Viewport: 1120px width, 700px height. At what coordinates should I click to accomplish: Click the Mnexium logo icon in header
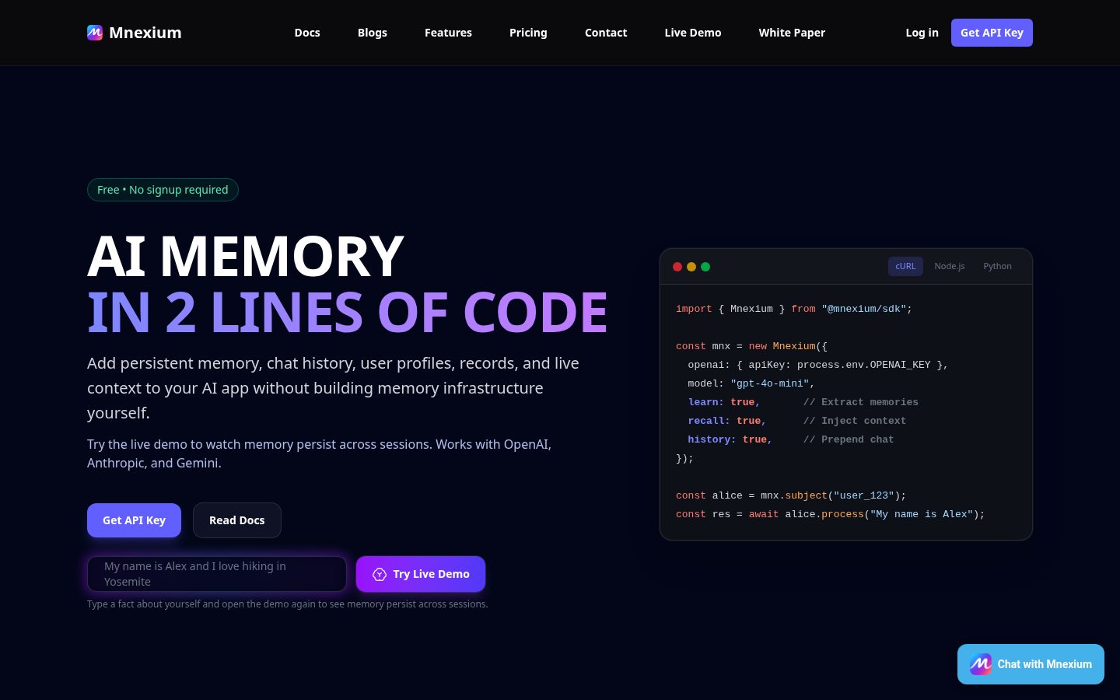point(95,33)
